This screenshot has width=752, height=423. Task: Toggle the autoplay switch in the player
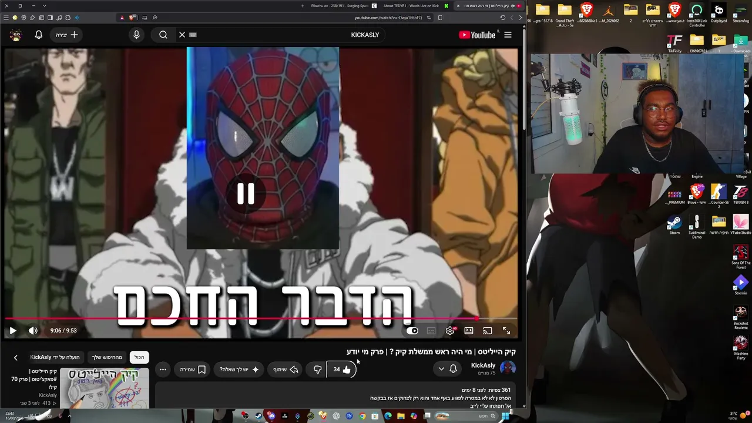point(412,331)
